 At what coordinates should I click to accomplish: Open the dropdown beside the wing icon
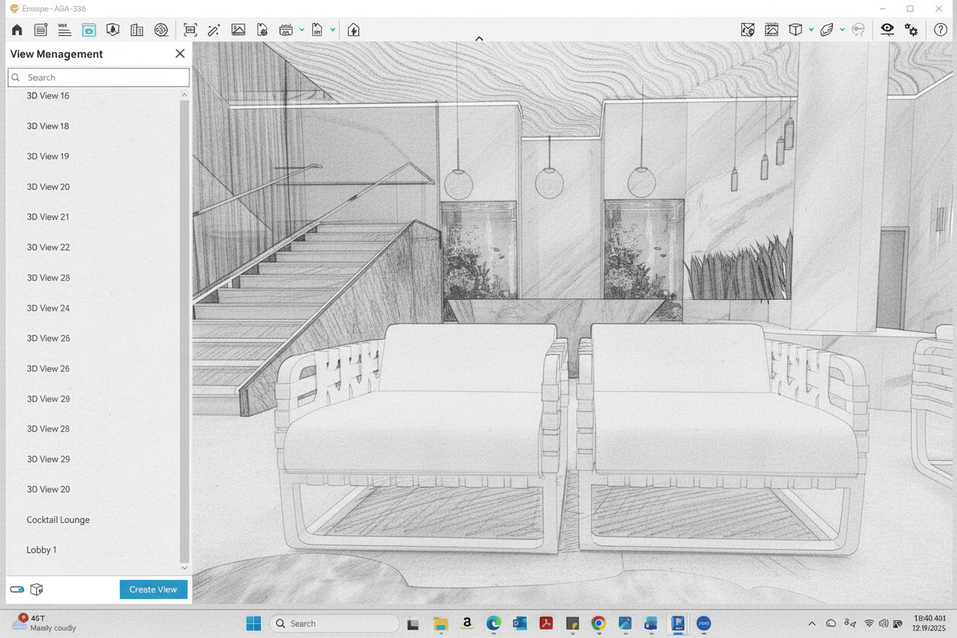click(842, 30)
